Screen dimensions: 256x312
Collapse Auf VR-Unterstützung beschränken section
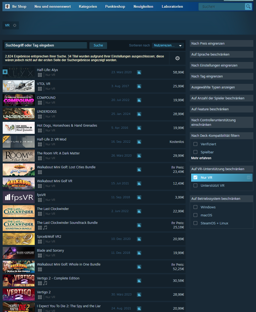pos(221,169)
